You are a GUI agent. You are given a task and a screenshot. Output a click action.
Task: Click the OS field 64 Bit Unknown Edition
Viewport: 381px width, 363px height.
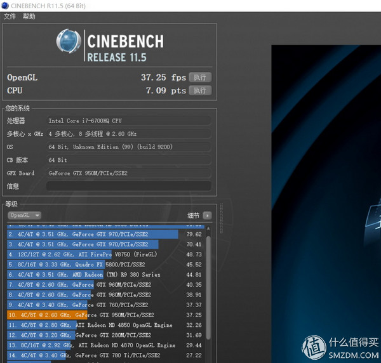128,147
